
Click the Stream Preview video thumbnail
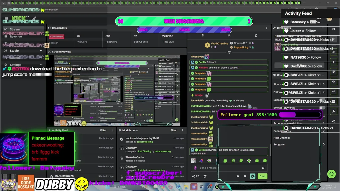point(117,91)
